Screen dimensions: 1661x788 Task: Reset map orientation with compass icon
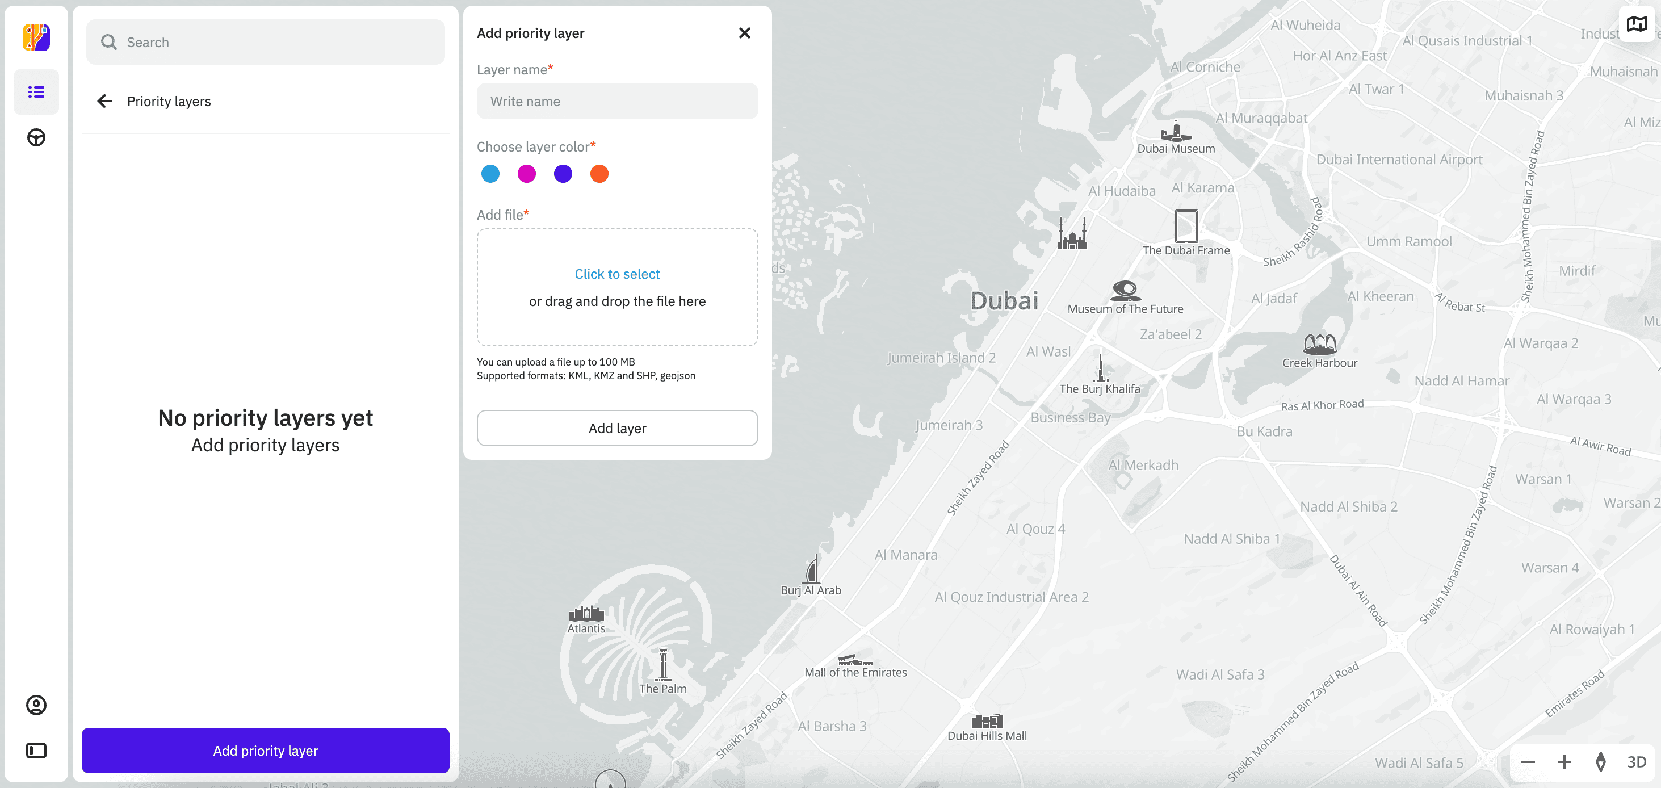[1600, 761]
